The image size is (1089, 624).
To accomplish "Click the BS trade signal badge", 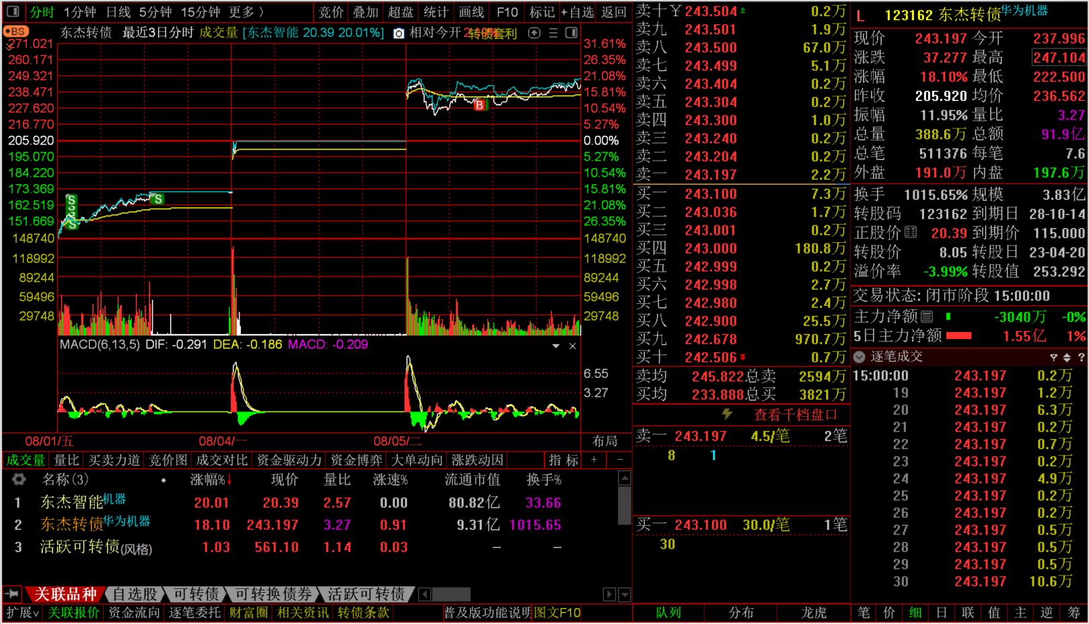I will click(x=15, y=32).
